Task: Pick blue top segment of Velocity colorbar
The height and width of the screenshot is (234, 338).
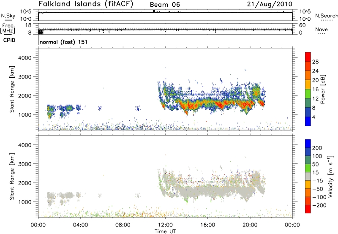Action: [x=308, y=144]
